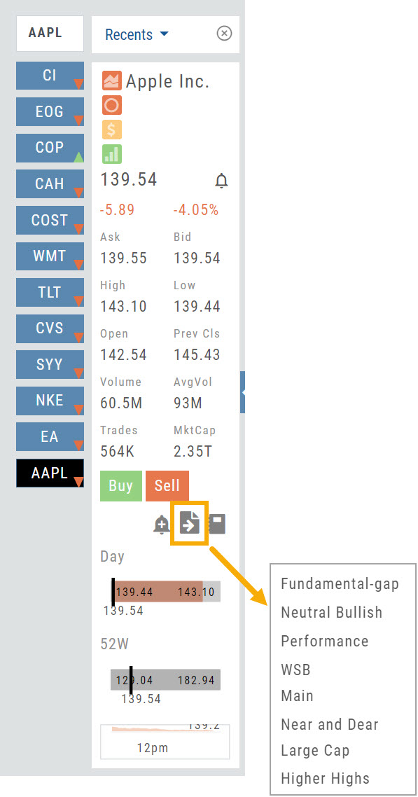The height and width of the screenshot is (797, 418).
Task: Click the orange circle options icon
Action: pyautogui.click(x=112, y=105)
